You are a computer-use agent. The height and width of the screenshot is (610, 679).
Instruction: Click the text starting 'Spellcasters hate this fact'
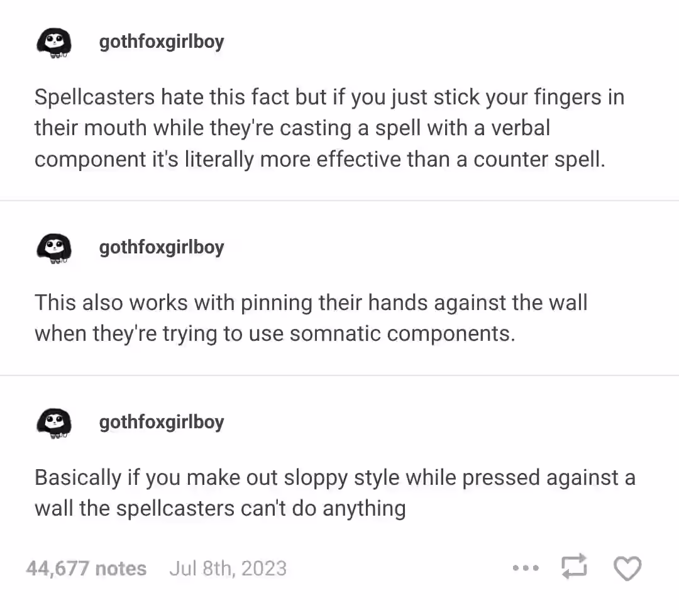[x=329, y=128]
